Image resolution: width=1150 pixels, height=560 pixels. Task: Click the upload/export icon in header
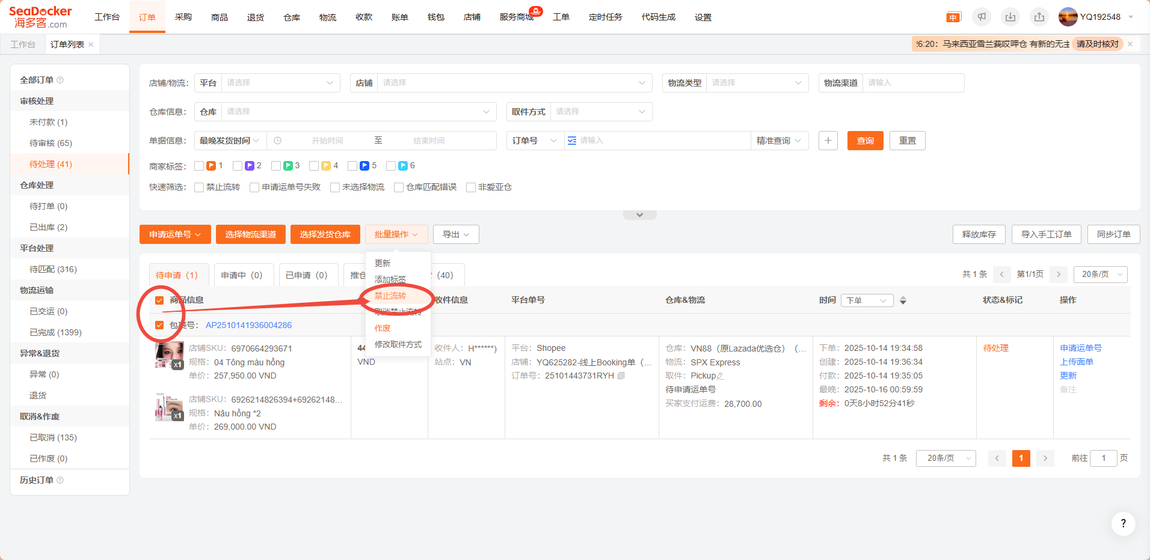click(1039, 17)
